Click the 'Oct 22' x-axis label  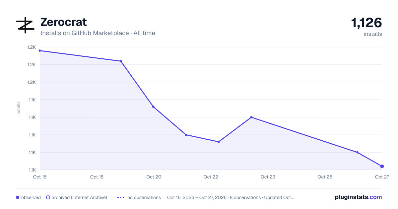pyautogui.click(x=211, y=177)
